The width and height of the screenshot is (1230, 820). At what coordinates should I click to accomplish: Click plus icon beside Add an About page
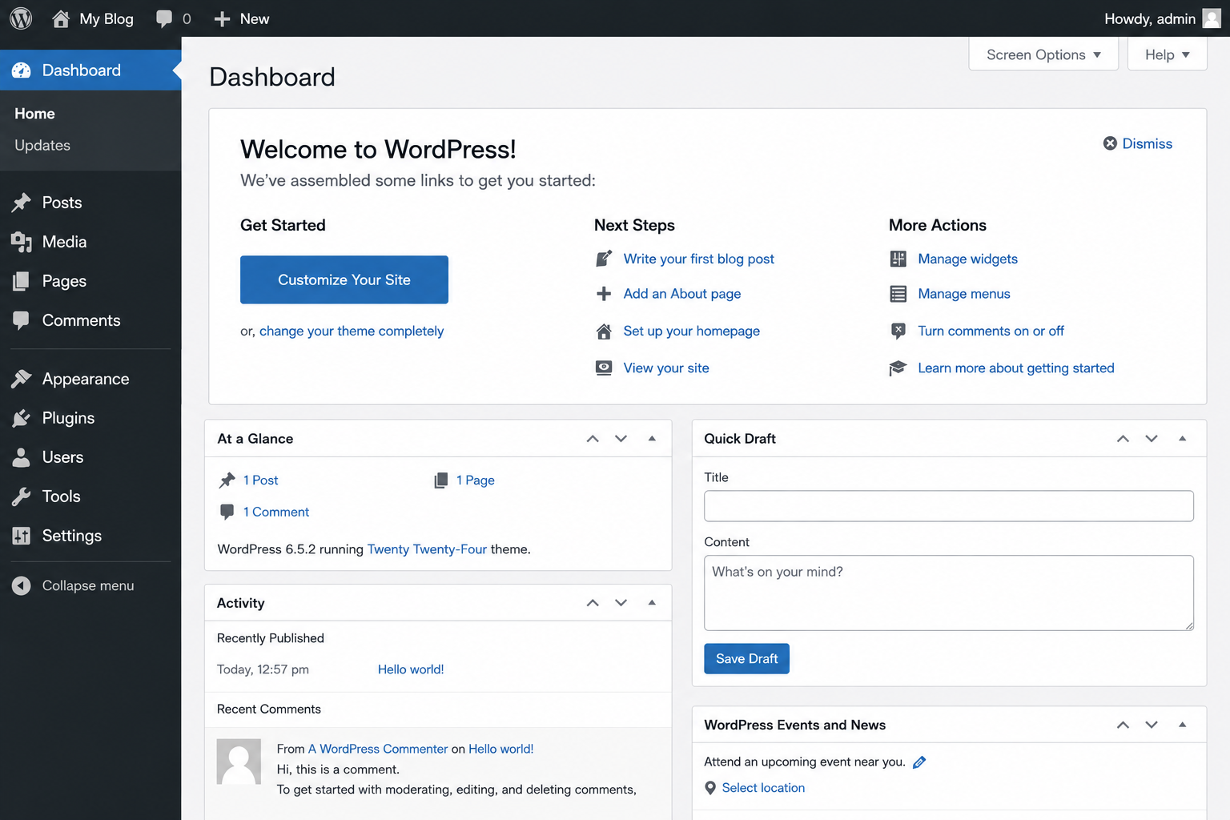(605, 294)
